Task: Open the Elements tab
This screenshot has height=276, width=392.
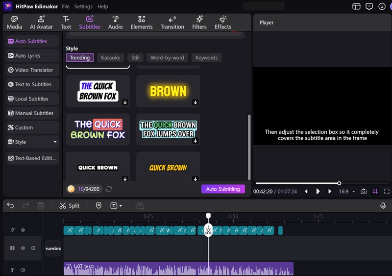Action: click(142, 23)
